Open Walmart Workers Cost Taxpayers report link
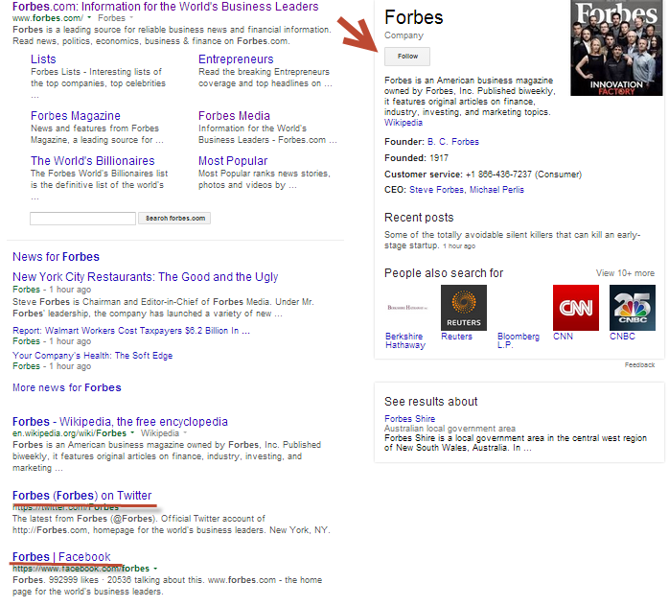The height and width of the screenshot is (606, 669). tap(131, 331)
